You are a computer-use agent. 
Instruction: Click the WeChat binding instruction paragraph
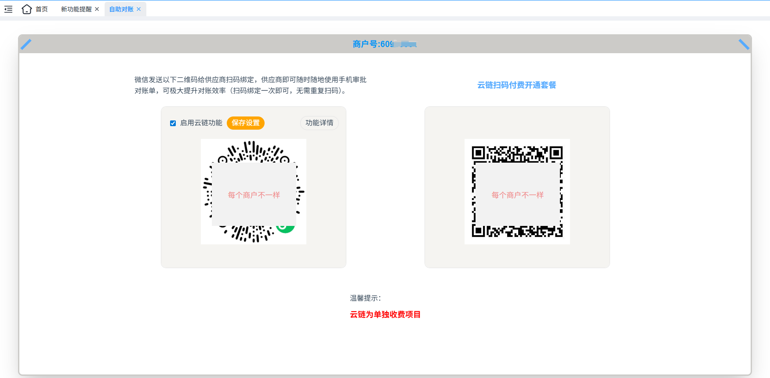(251, 85)
